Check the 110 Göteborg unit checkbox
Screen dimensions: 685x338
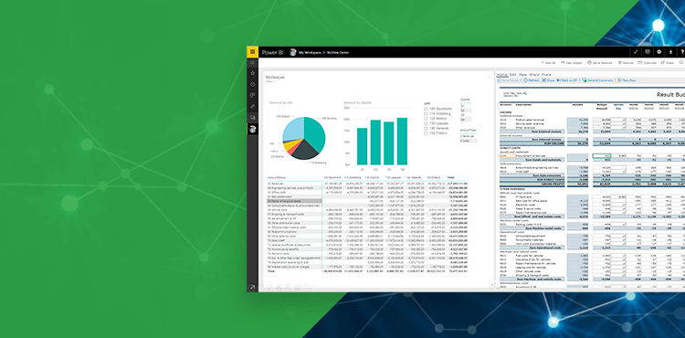(426, 113)
